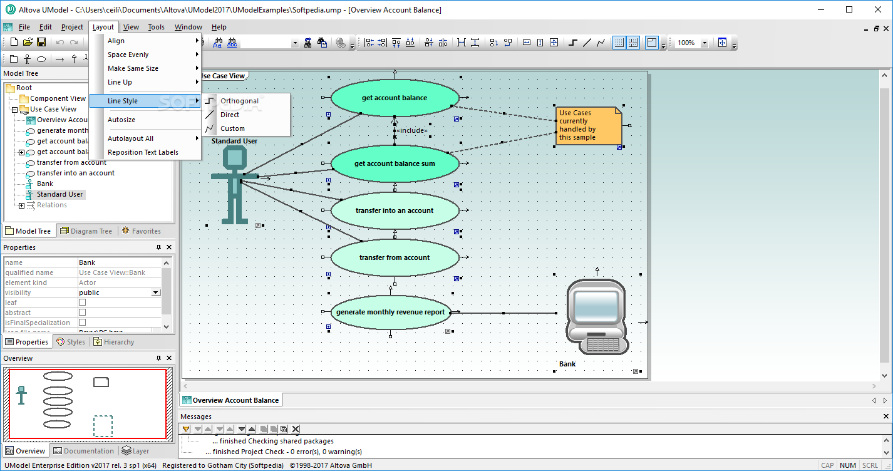Click the Space Down evenly icon

point(475,43)
